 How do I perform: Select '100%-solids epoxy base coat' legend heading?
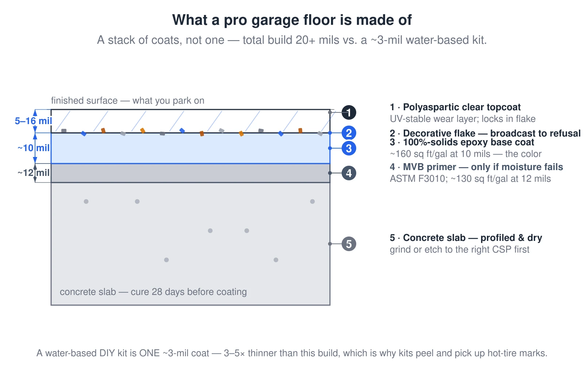tap(462, 142)
